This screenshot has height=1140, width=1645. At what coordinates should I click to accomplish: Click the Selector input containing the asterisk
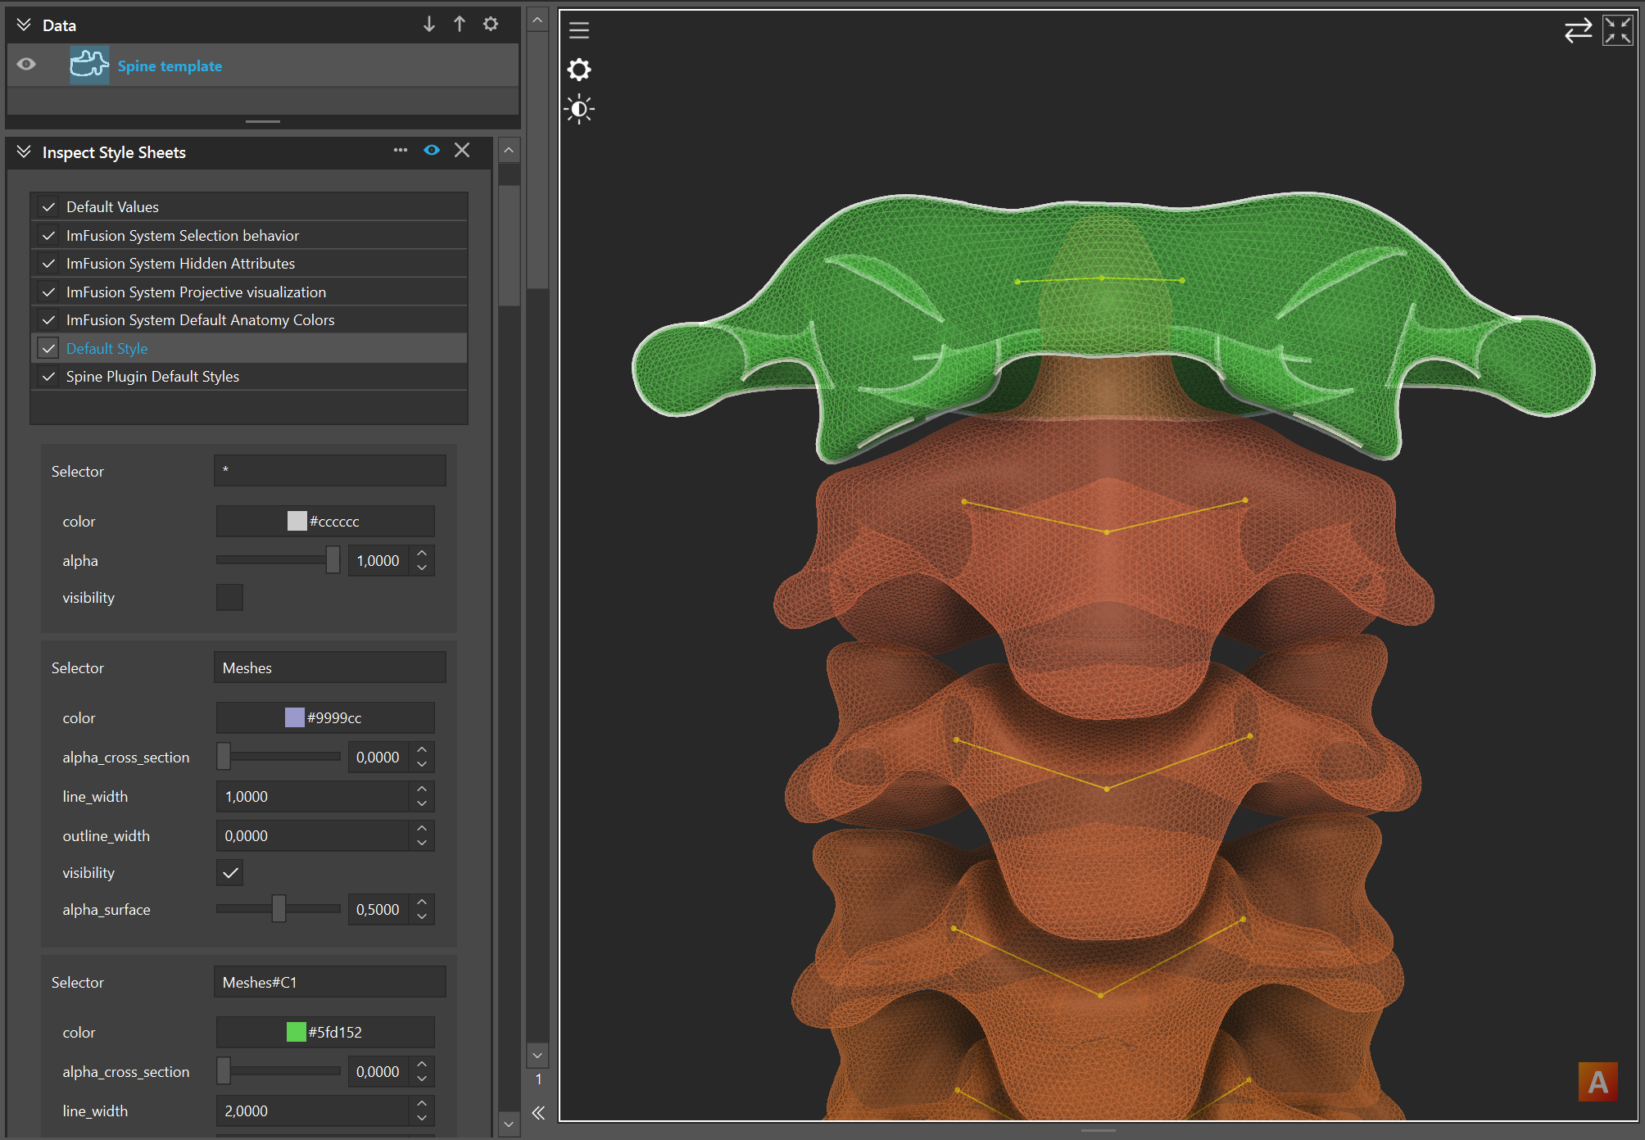(x=329, y=470)
